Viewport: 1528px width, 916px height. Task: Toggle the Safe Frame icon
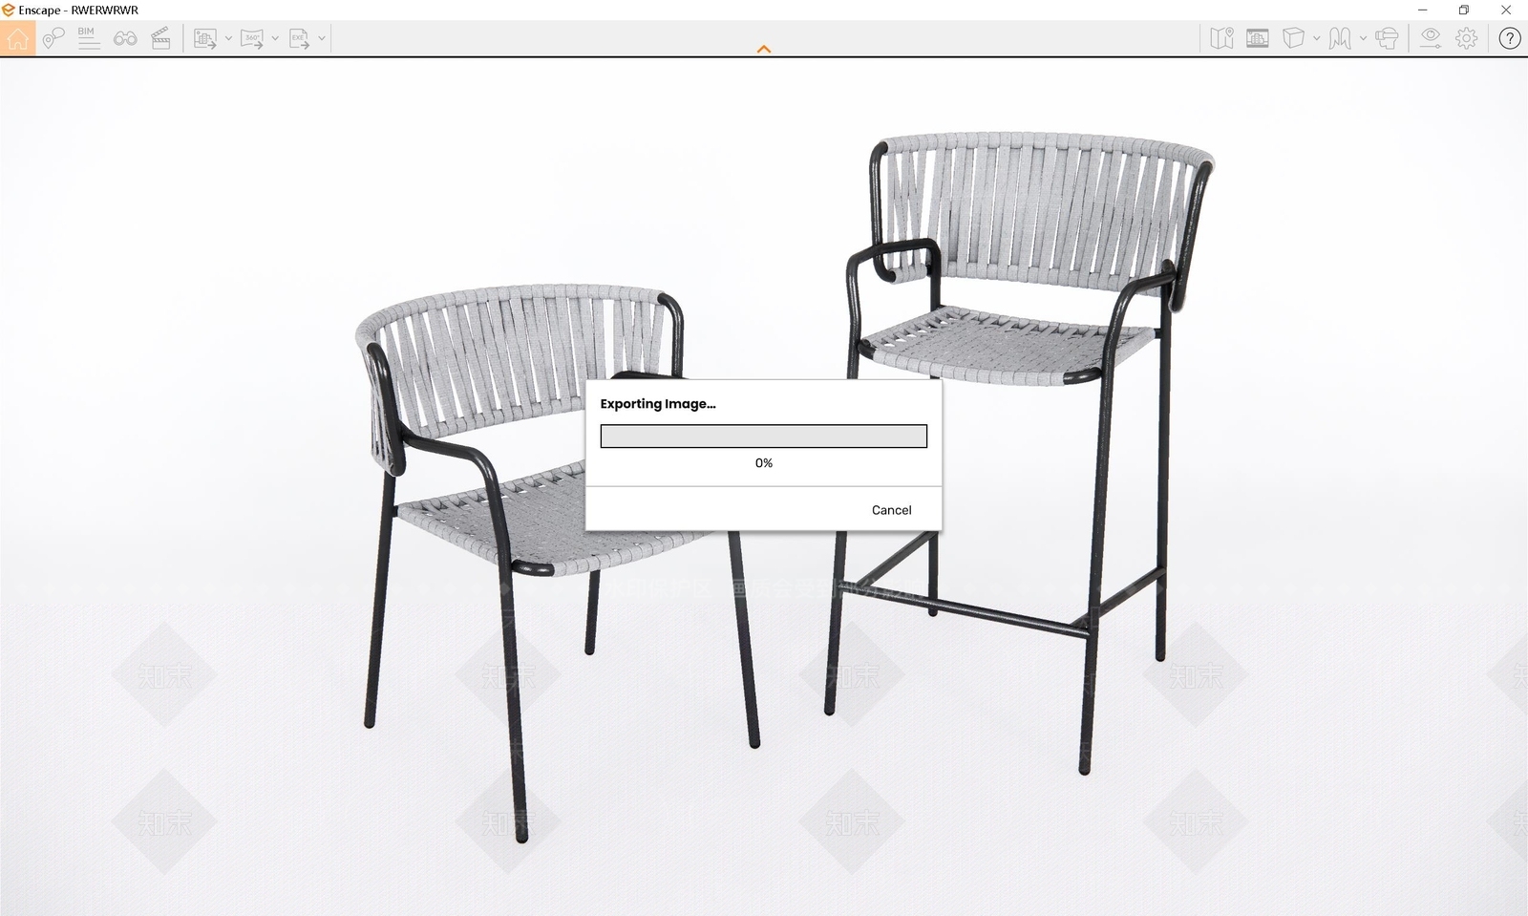1258,38
